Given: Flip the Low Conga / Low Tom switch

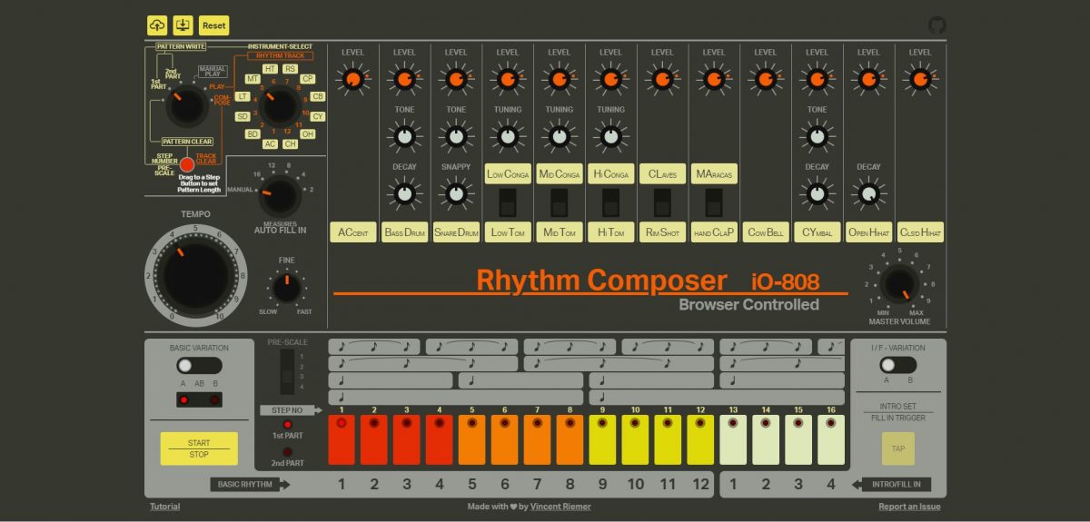Looking at the screenshot, I should pos(508,202).
